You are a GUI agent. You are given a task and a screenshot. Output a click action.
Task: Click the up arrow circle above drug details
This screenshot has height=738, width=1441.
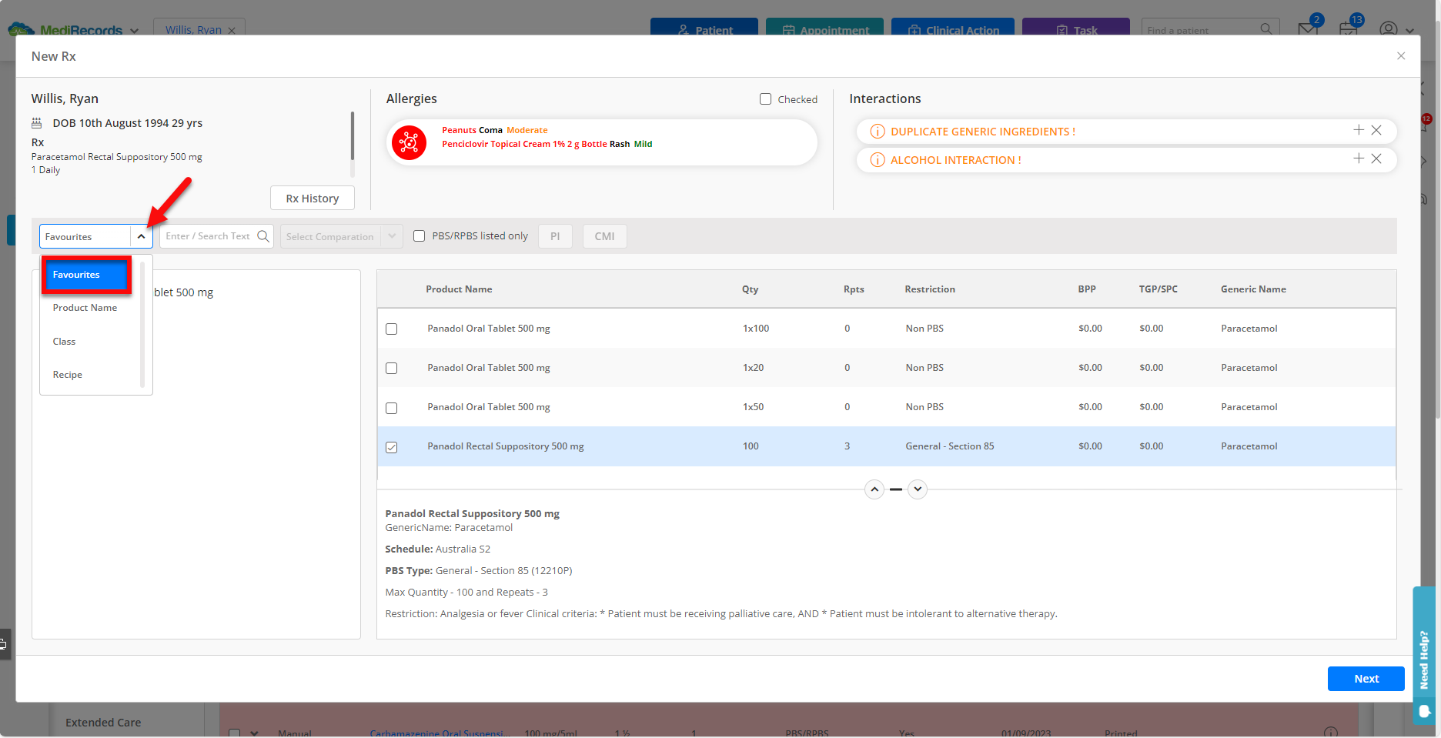pos(874,489)
